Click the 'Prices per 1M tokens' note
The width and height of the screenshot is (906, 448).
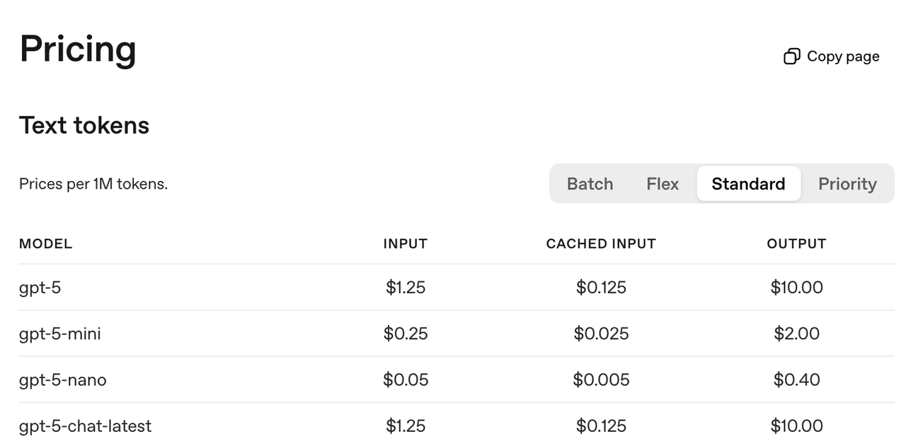(93, 184)
